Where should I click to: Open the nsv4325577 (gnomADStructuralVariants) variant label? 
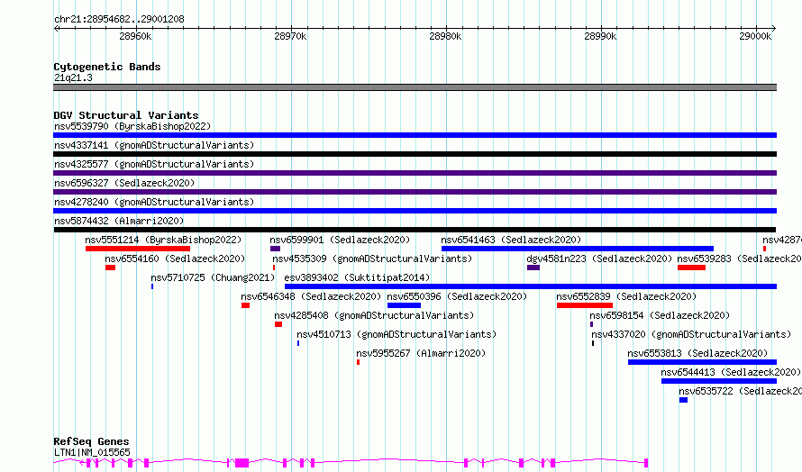pyautogui.click(x=154, y=164)
